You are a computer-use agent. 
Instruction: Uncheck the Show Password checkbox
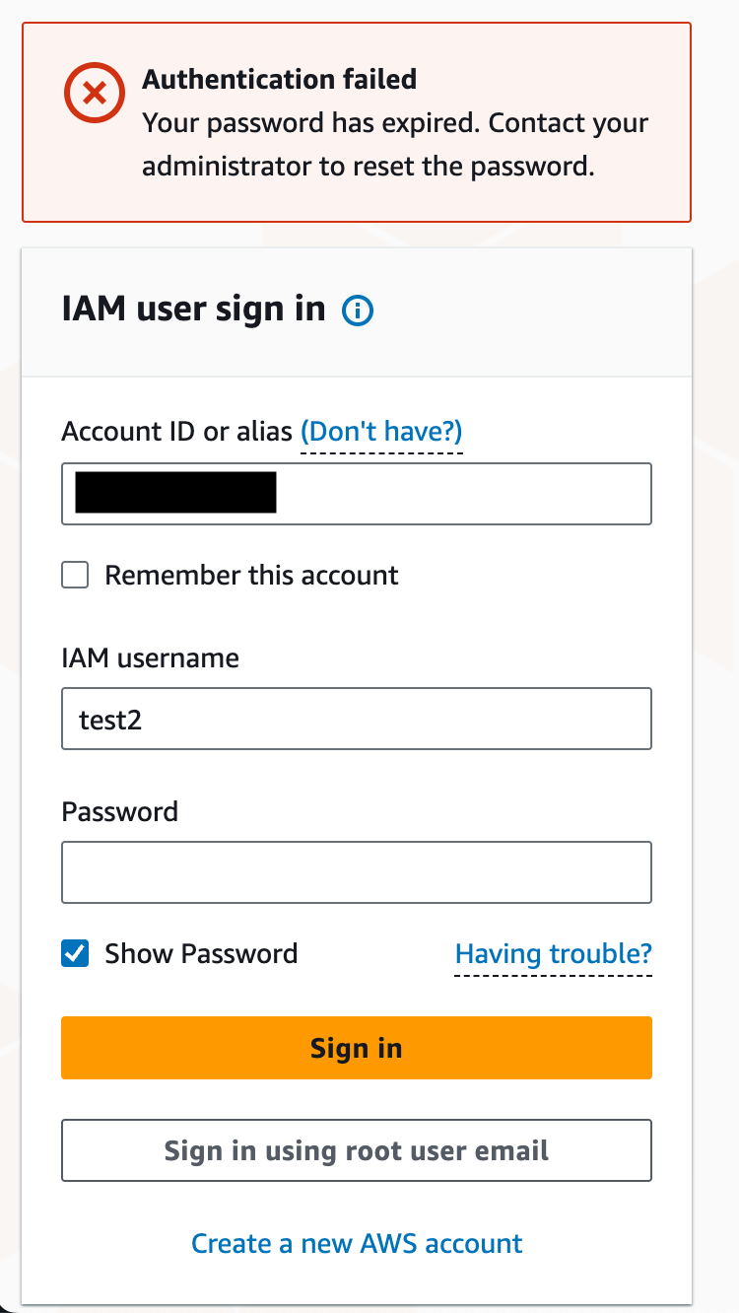click(75, 953)
